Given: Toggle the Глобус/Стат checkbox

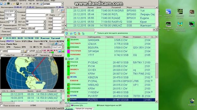Looking at the screenshot, I should pos(2,55).
